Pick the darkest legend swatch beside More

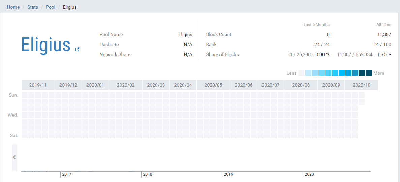coord(368,73)
